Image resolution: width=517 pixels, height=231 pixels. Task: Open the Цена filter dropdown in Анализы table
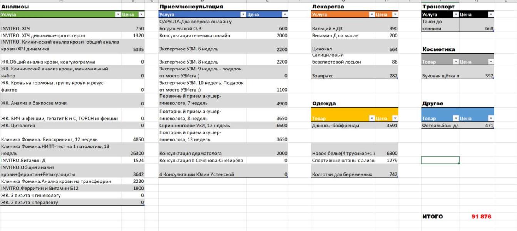pyautogui.click(x=141, y=15)
